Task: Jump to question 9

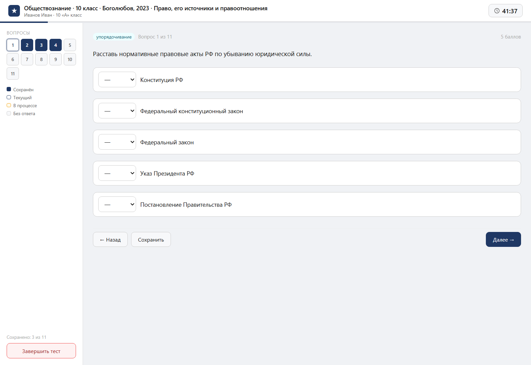Action: 55,59
